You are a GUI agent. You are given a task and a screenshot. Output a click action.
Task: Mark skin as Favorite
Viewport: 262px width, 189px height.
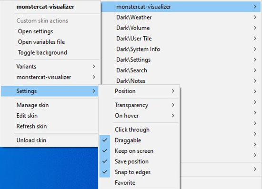tap(139, 182)
